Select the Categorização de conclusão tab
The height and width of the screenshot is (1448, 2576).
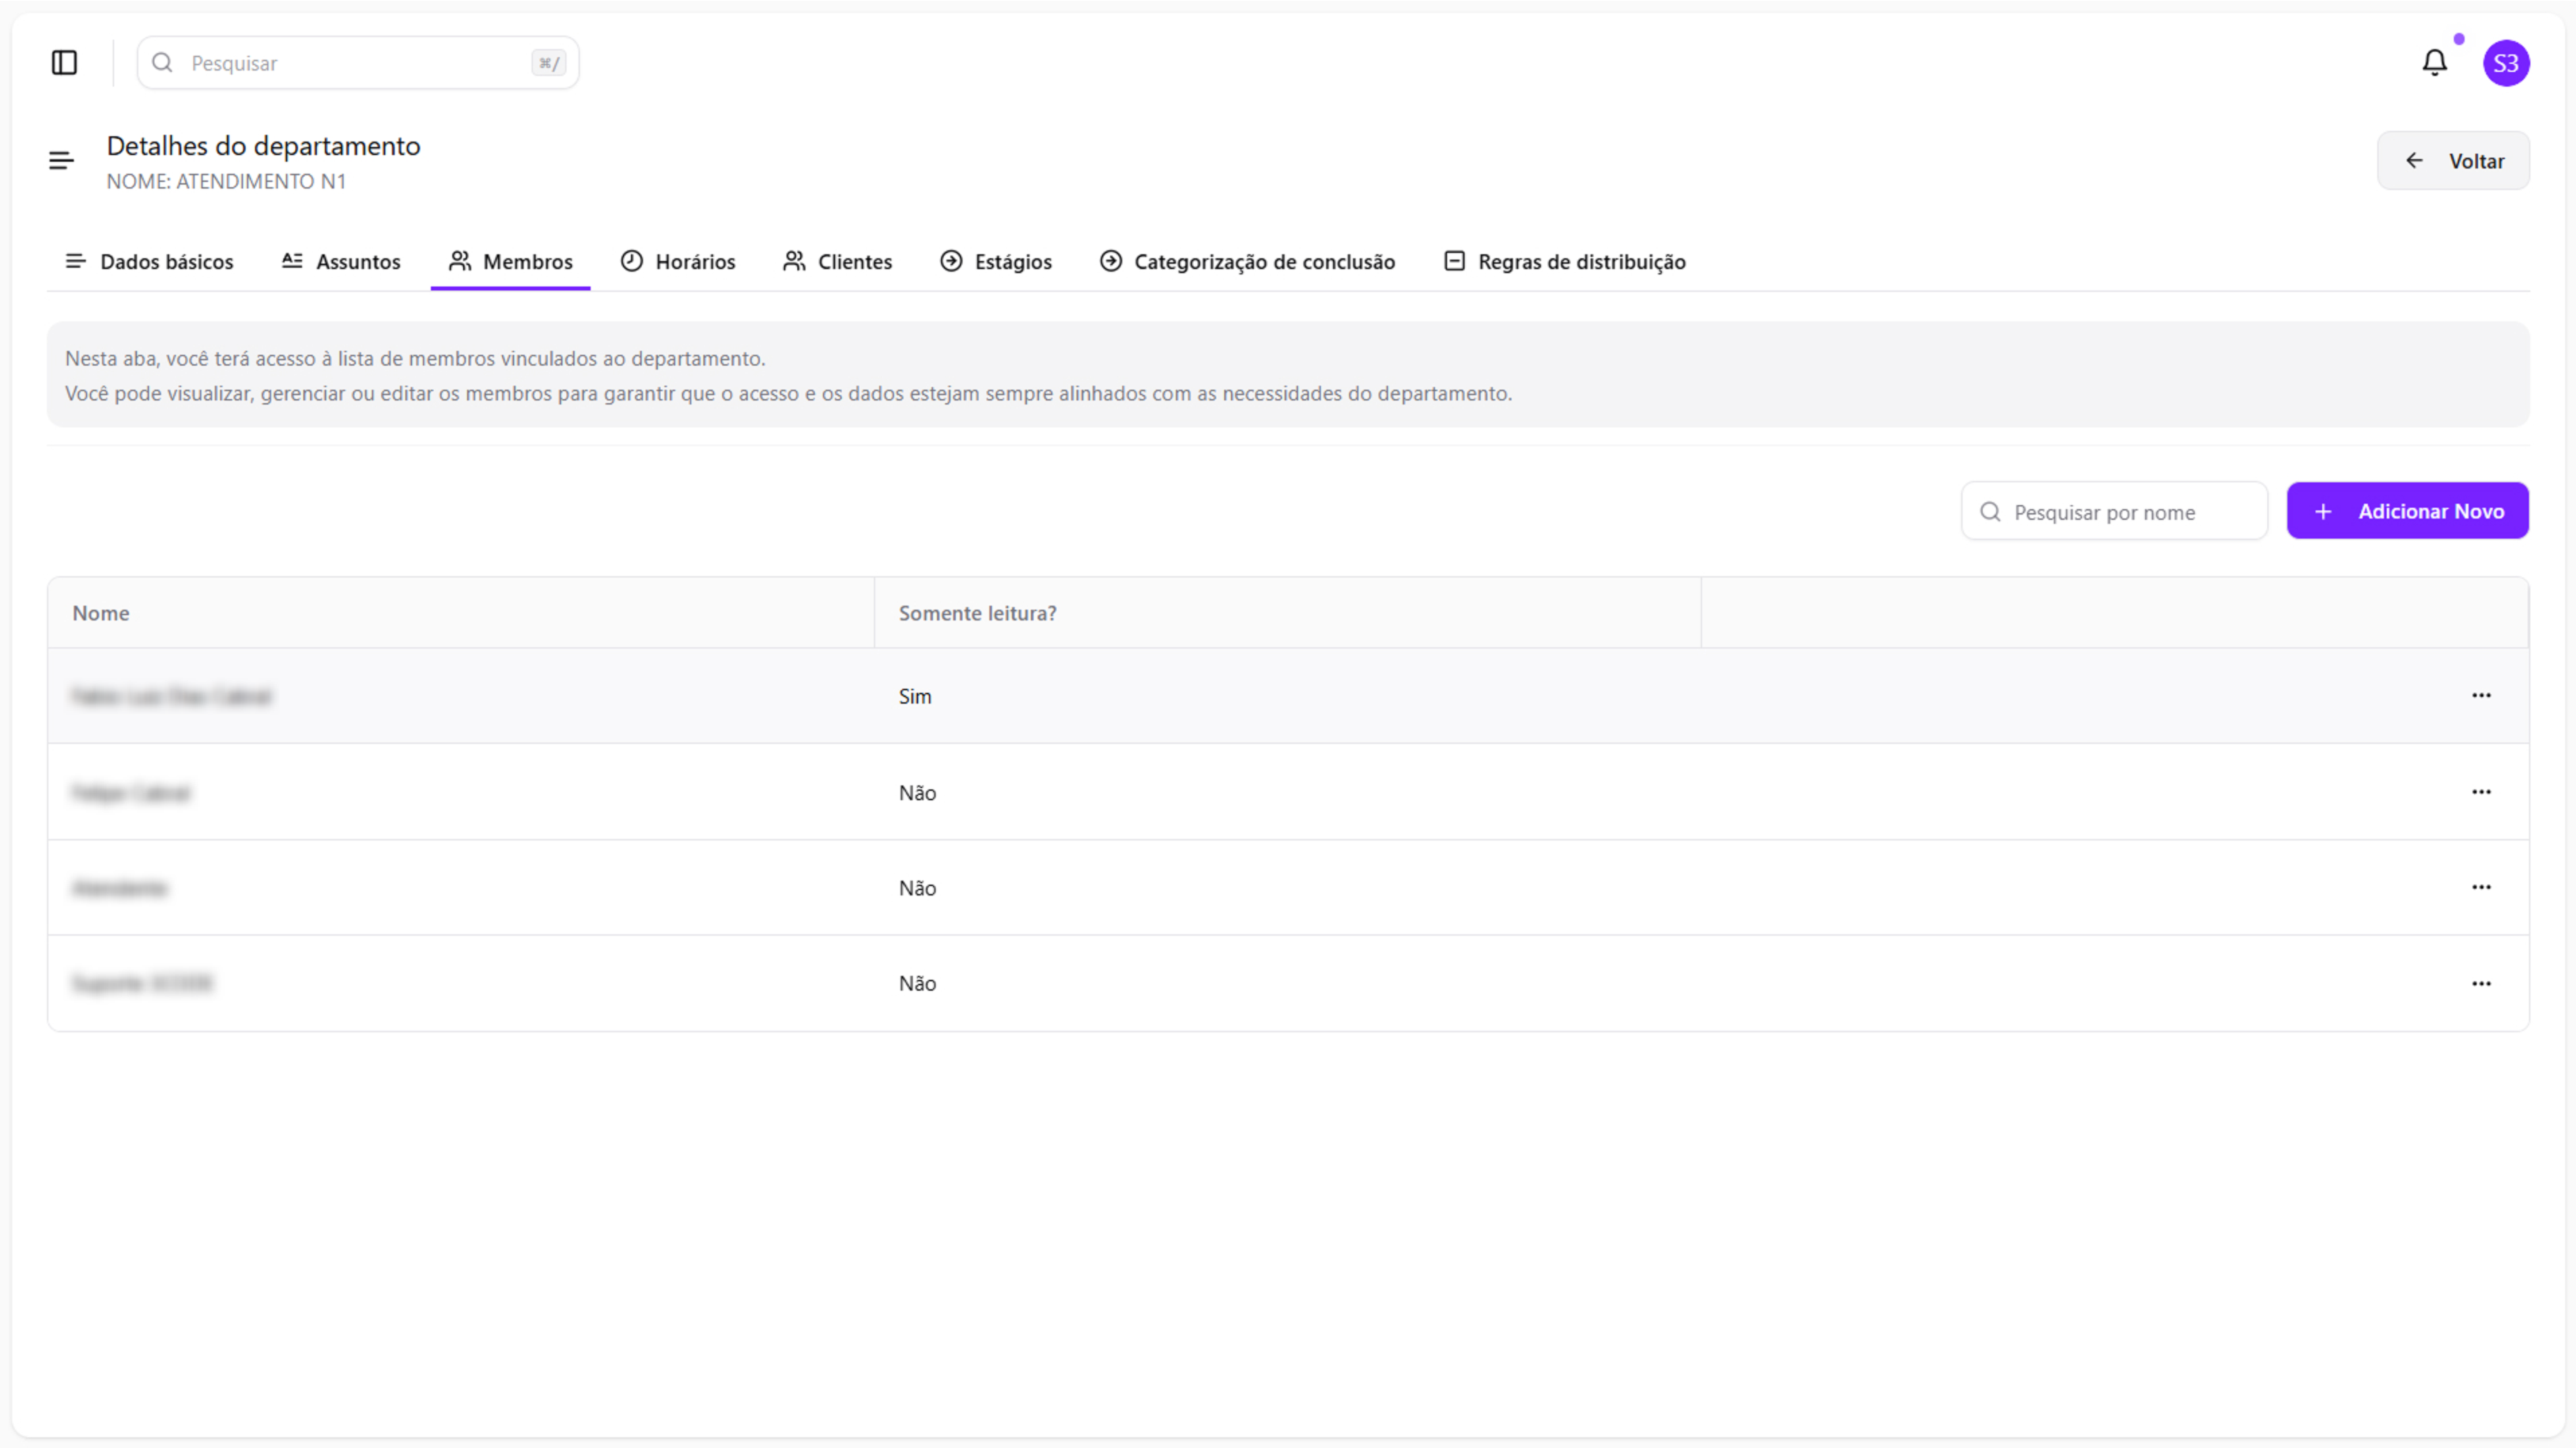(1247, 262)
